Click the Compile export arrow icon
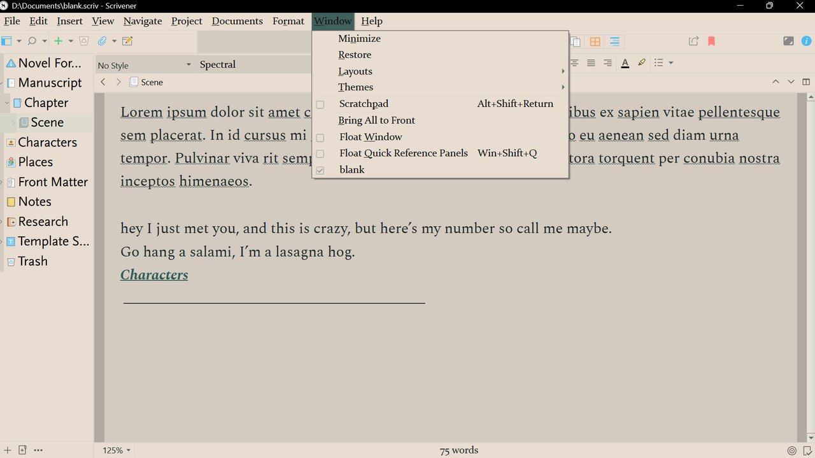This screenshot has width=815, height=458. tap(693, 41)
